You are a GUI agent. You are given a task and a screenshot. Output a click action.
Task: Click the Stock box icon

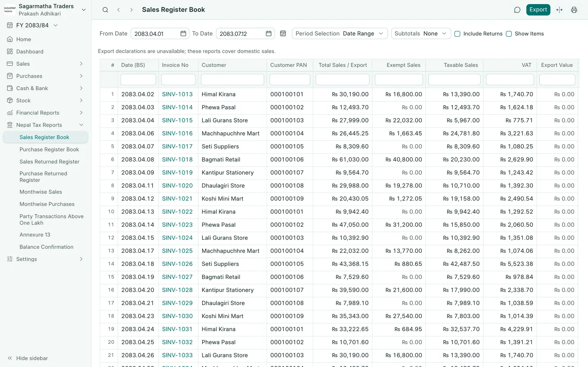tap(10, 100)
